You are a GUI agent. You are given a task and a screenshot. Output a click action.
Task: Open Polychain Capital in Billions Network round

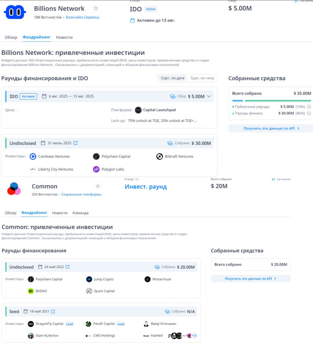click(111, 157)
